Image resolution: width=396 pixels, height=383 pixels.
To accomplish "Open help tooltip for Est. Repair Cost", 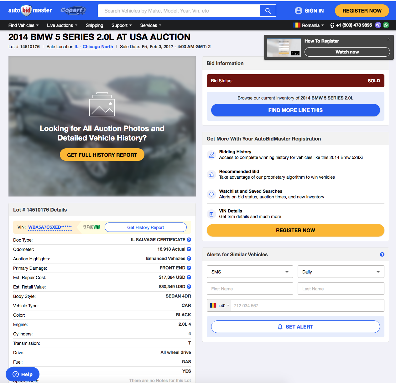I will coord(189,277).
